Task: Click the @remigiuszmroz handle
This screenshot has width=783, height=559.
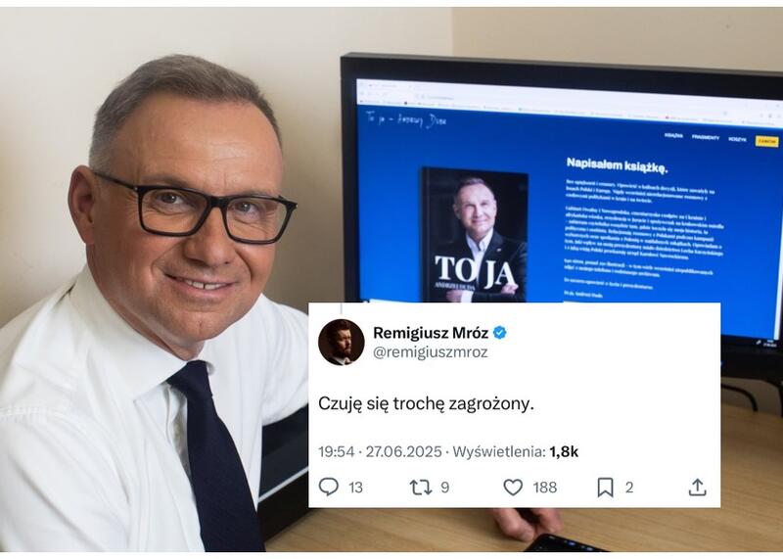Action: [x=431, y=352]
